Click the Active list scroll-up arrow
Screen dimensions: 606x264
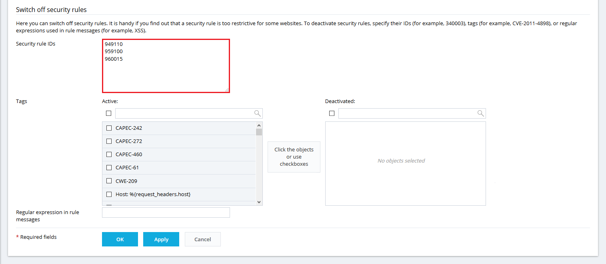(259, 125)
